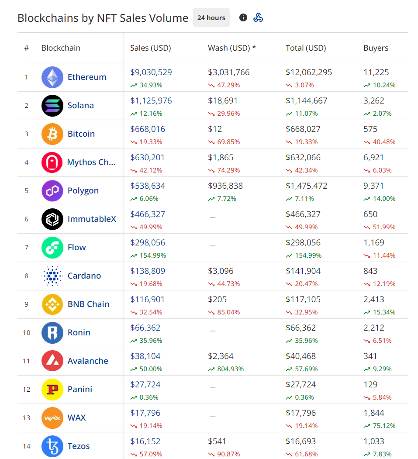
Task: Click the info icon beside 24 hours
Action: pyautogui.click(x=243, y=17)
